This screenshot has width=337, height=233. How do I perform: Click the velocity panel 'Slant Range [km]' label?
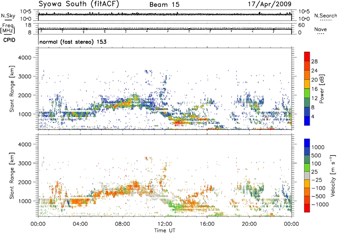click(12, 175)
